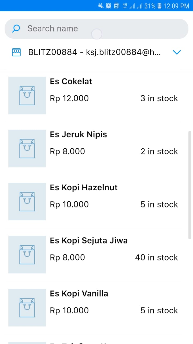The height and width of the screenshot is (344, 193).
Task: Open the Es Kopi Vanilla bag icon
Action: tap(27, 307)
